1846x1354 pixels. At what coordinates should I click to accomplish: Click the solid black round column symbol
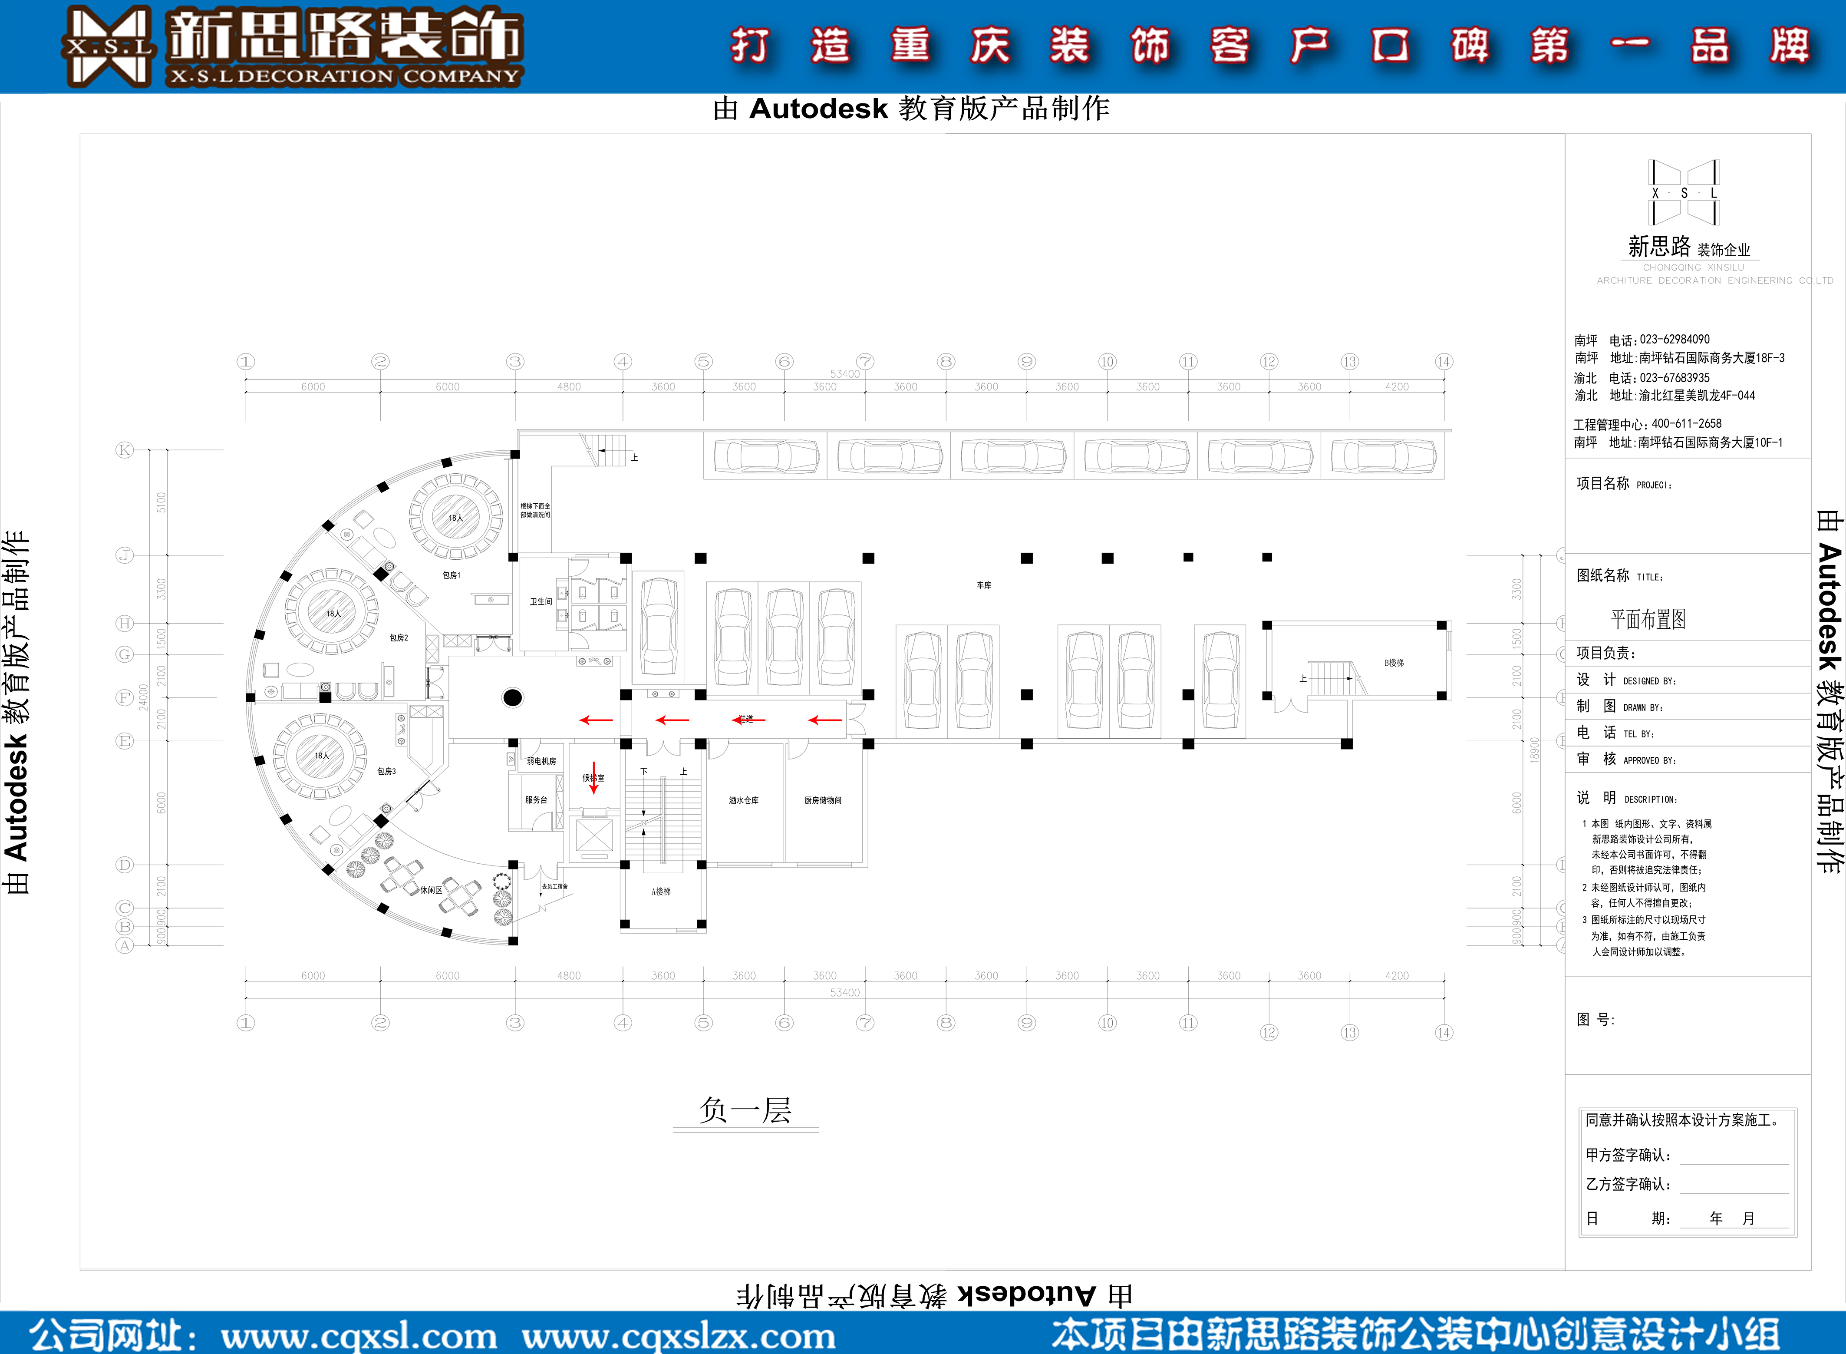(512, 697)
